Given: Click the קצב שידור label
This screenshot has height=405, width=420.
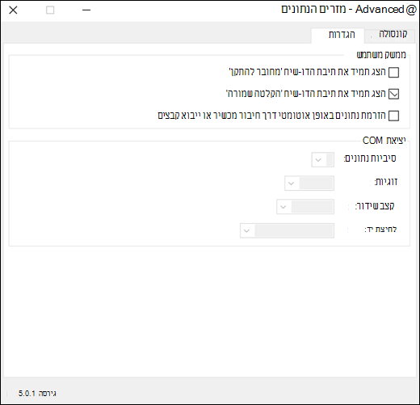Looking at the screenshot, I should [x=375, y=206].
